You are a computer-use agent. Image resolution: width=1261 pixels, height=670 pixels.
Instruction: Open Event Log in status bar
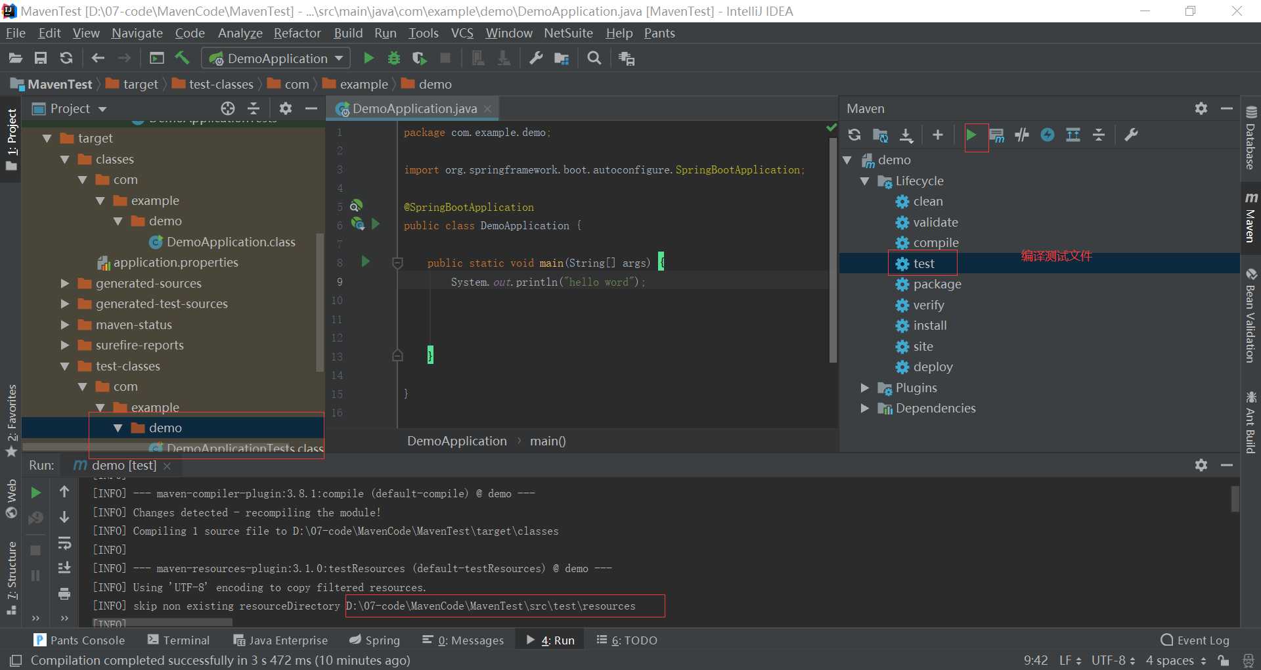pos(1195,640)
